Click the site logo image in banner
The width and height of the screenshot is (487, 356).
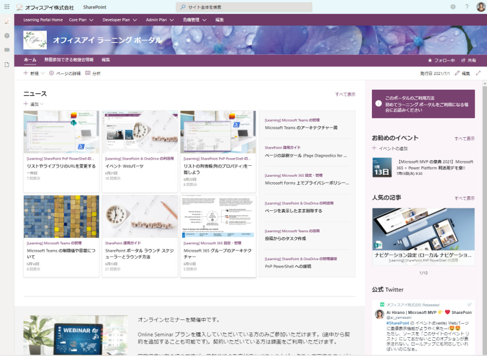[35, 40]
